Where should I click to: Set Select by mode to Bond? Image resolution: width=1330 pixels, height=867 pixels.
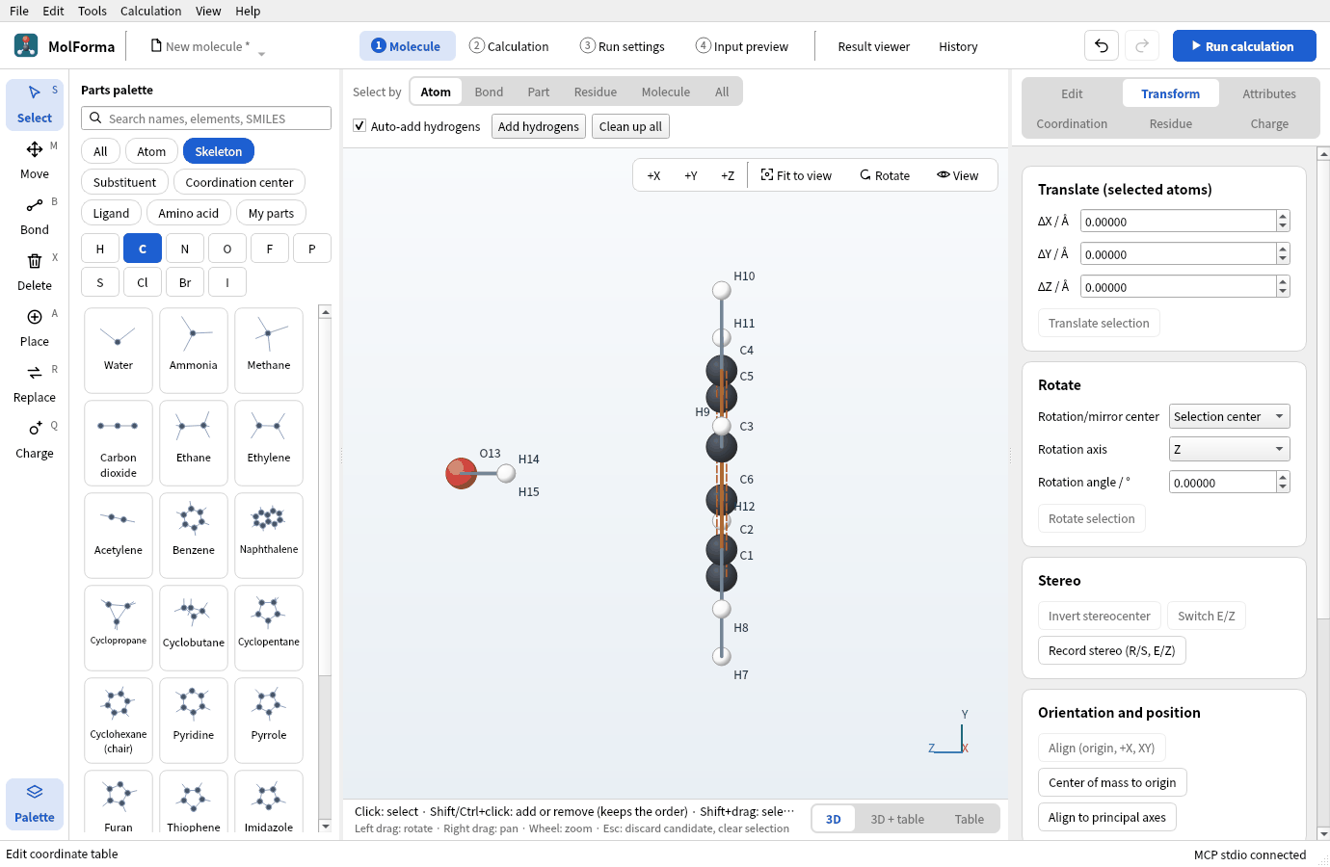(x=489, y=92)
